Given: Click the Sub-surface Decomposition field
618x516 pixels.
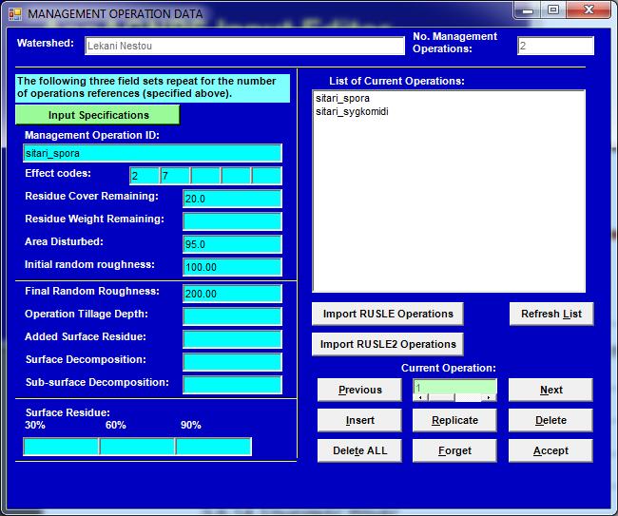Looking at the screenshot, I should (232, 385).
